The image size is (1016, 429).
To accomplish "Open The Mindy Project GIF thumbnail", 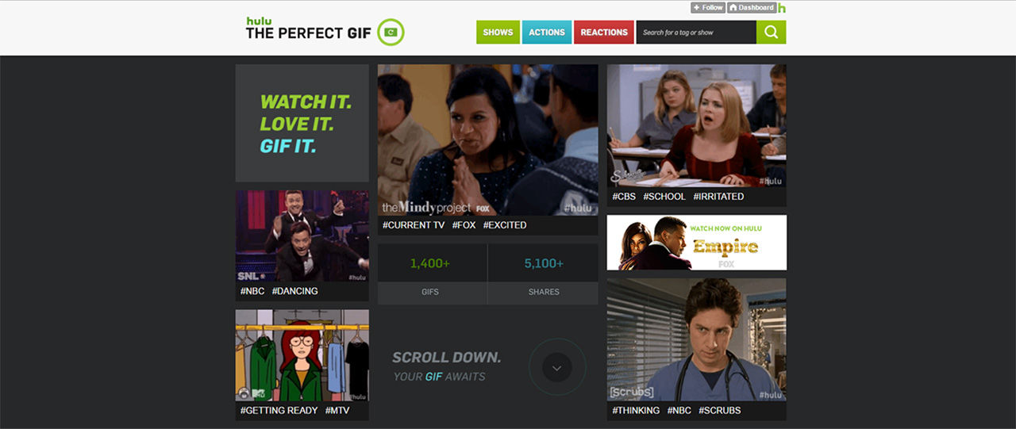I will click(x=488, y=140).
